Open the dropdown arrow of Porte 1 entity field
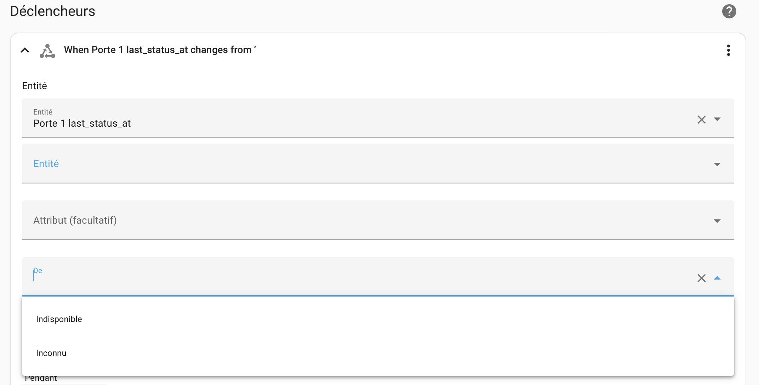This screenshot has height=385, width=759. point(717,119)
